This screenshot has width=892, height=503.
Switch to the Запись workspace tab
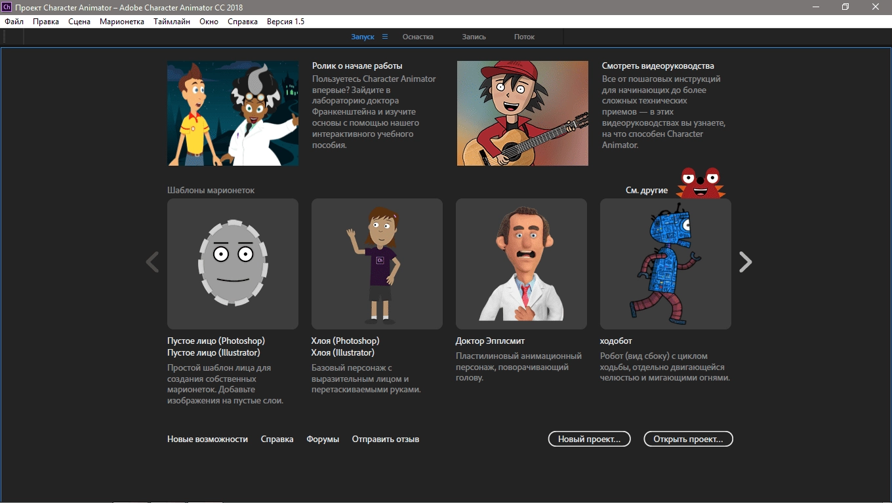(x=474, y=37)
